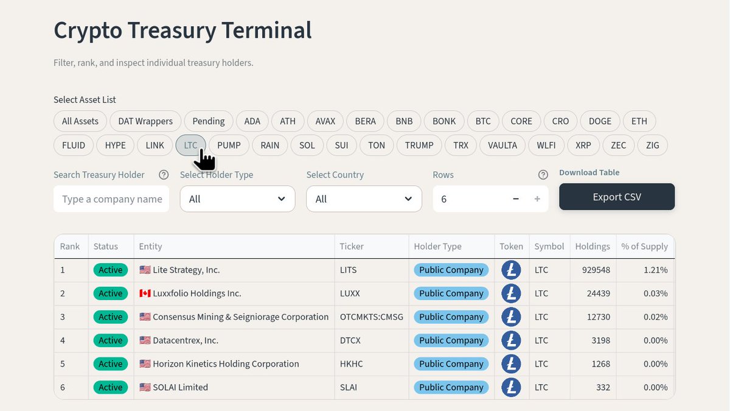Click the Litecoin token icon for Lite Strategy
Viewport: 730px width, 411px height.
point(511,270)
